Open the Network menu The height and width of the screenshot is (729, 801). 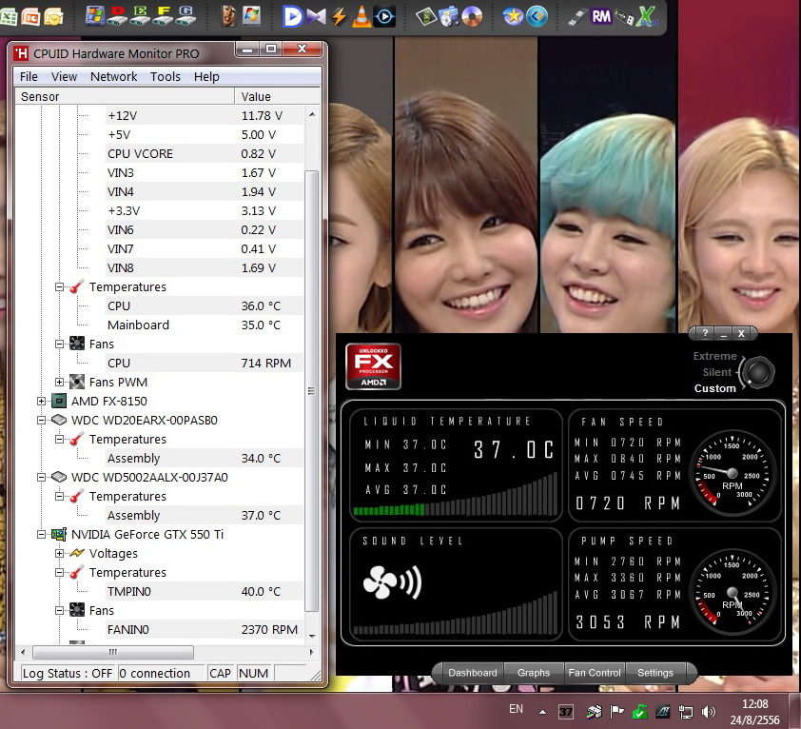click(113, 77)
